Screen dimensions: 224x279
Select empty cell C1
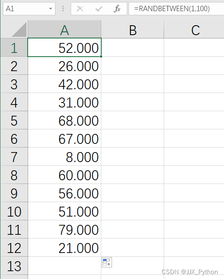coord(194,48)
